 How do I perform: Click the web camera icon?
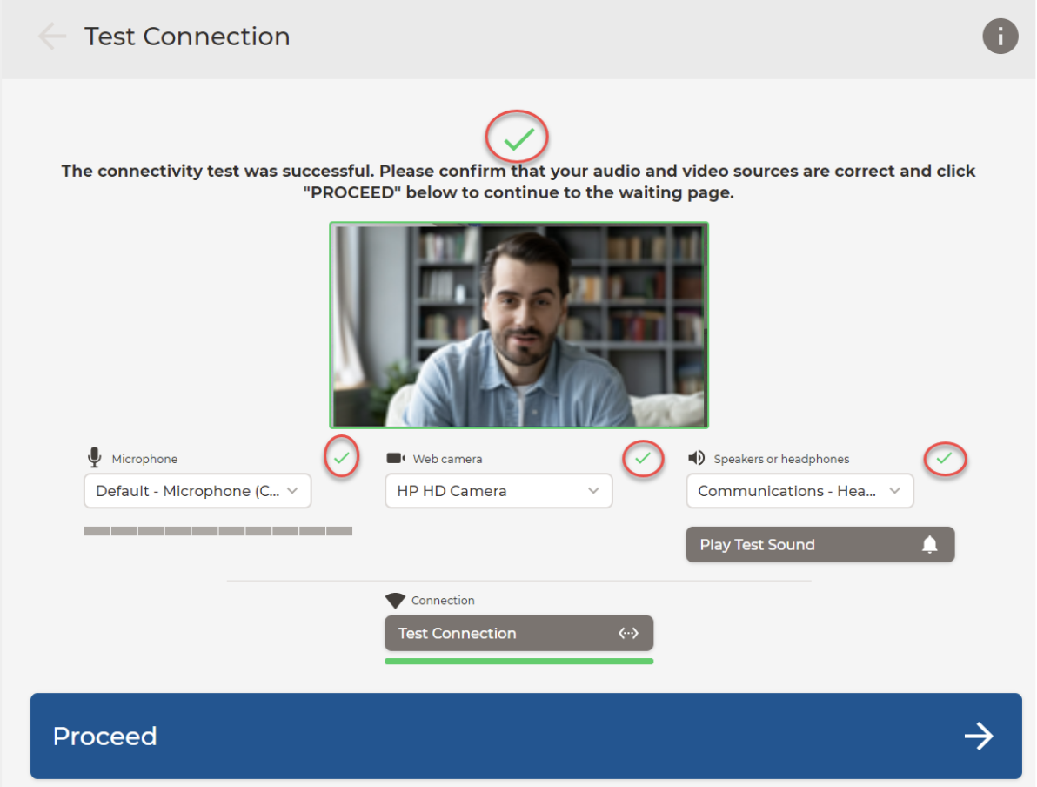396,458
